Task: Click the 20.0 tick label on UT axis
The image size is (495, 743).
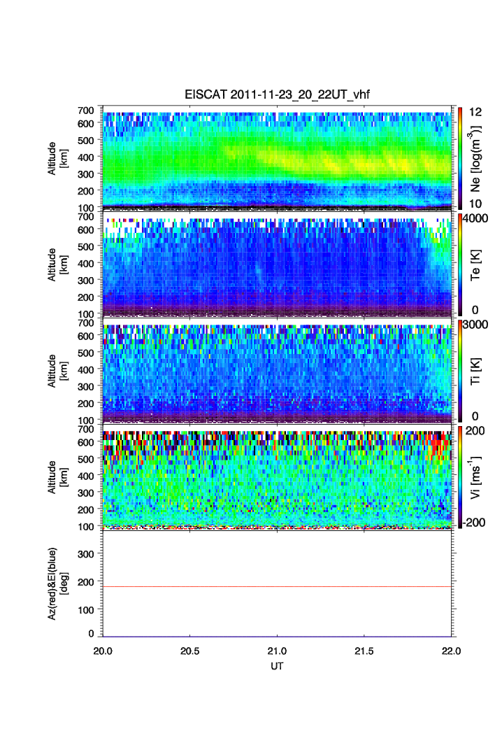Action: (x=103, y=651)
